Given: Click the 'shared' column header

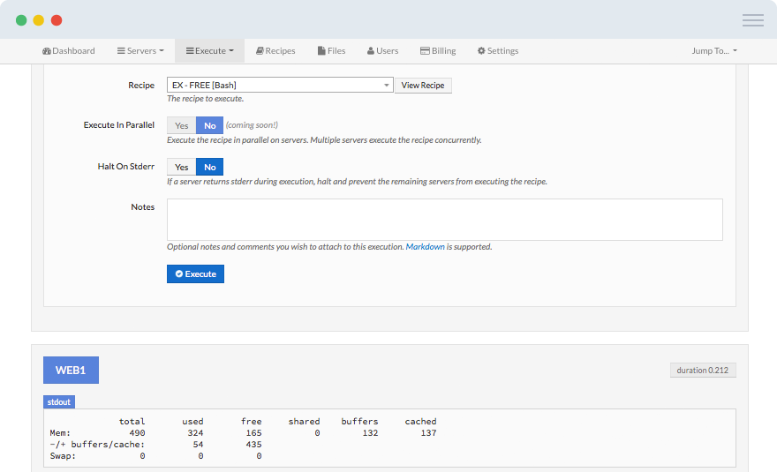Looking at the screenshot, I should point(305,422).
